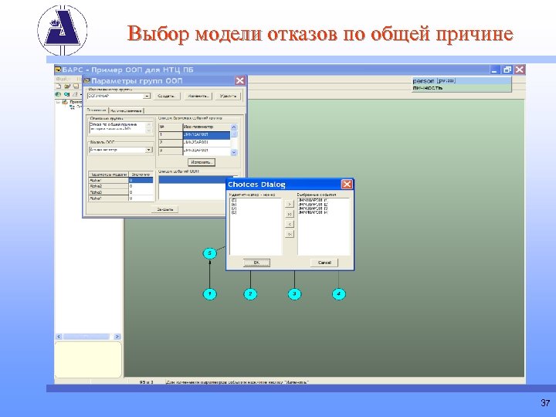Select row 3 identifier in basic events table
Screen dimensions: 556x417
pos(206,151)
